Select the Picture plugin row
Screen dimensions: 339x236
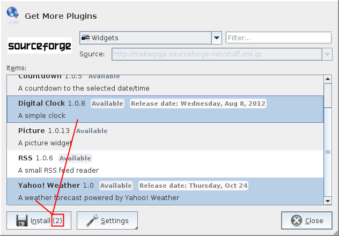pos(165,137)
